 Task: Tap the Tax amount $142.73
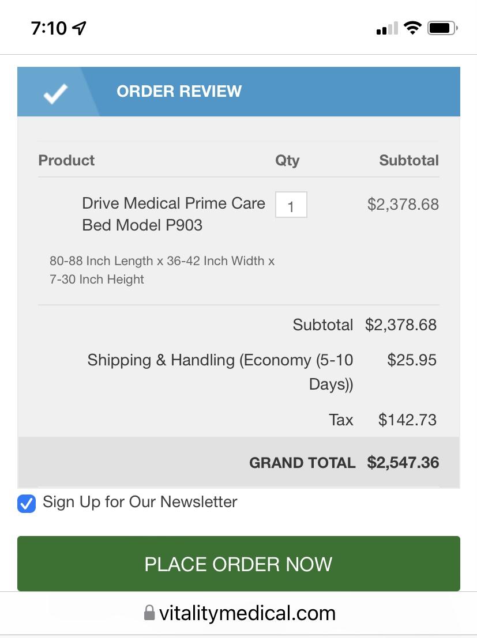pos(407,420)
